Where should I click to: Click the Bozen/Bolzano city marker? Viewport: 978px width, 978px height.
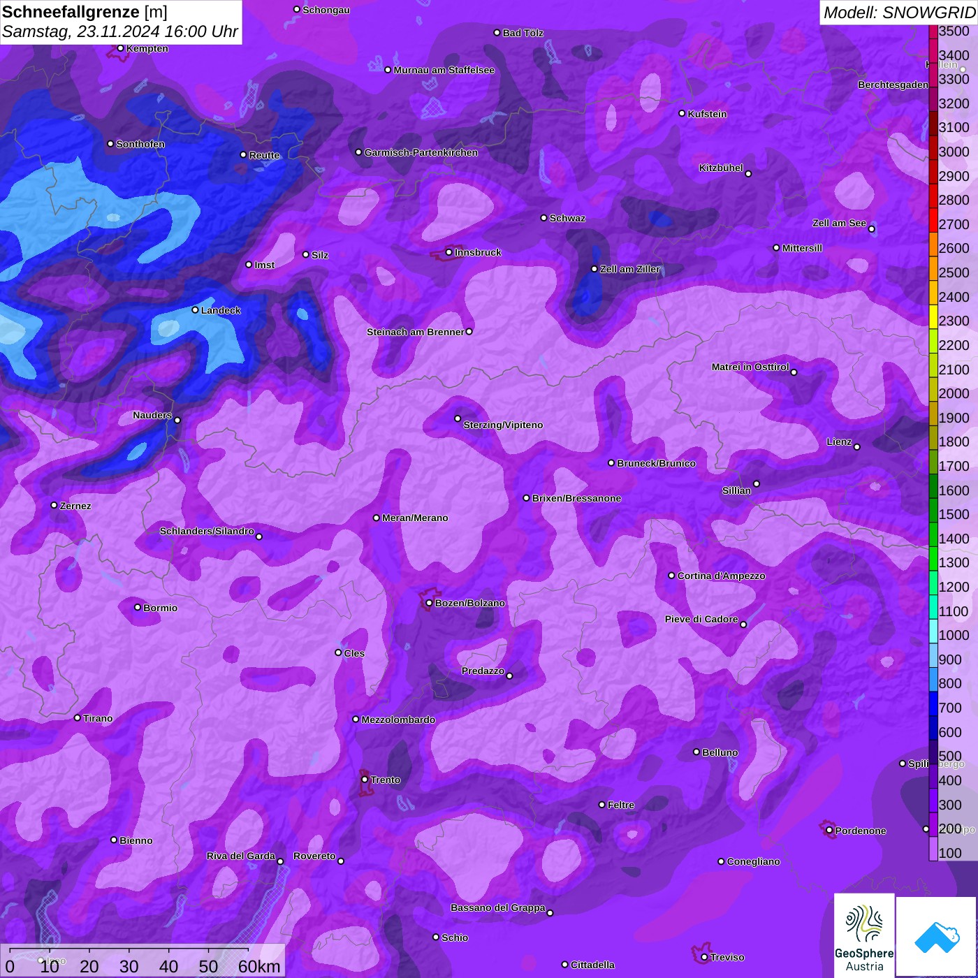[430, 603]
